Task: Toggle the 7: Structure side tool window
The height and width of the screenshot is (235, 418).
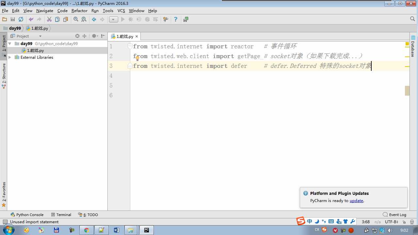Action: (4, 76)
